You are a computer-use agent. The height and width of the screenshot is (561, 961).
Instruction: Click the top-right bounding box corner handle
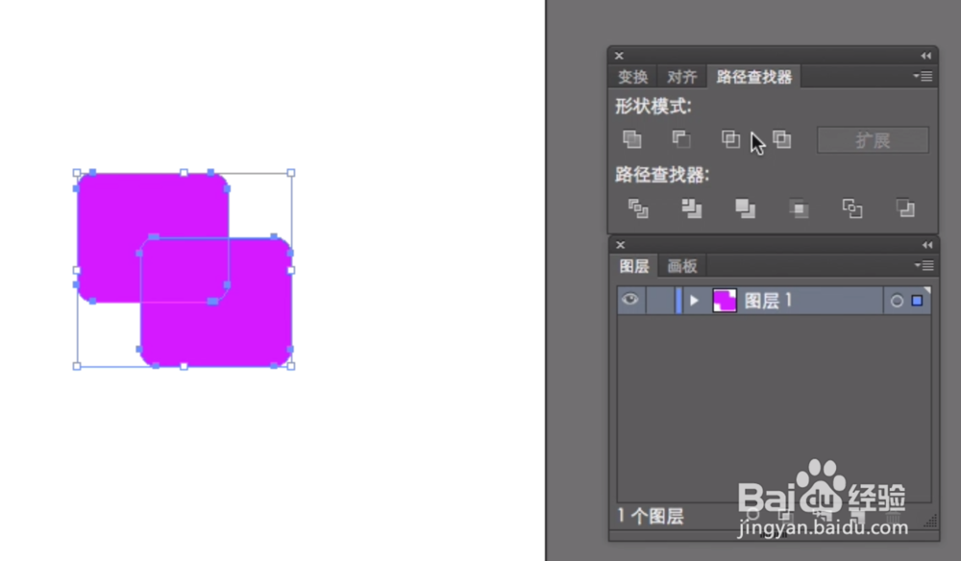tap(291, 173)
